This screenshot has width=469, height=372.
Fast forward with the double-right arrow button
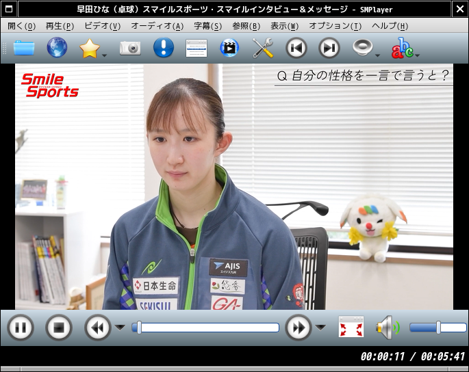(x=299, y=328)
